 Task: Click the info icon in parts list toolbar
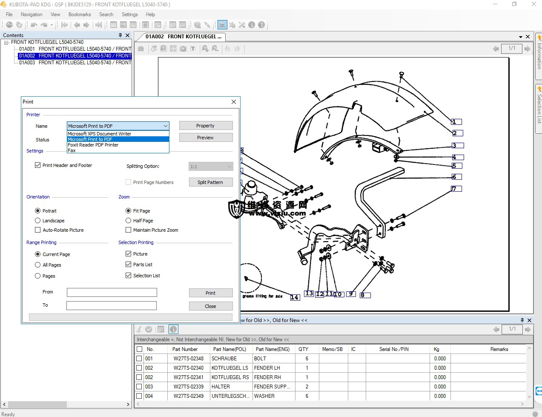pyautogui.click(x=173, y=329)
